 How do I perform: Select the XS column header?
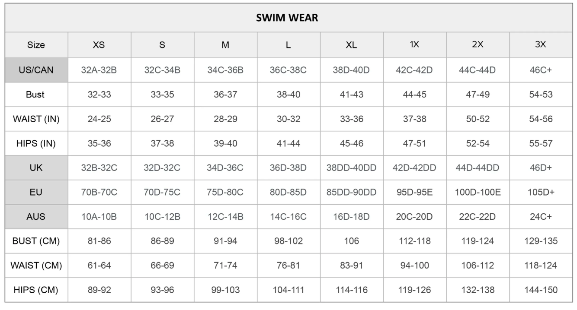click(99, 45)
